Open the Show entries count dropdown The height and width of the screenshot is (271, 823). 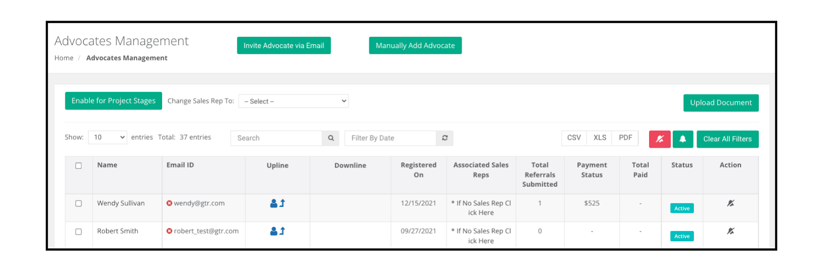(108, 138)
